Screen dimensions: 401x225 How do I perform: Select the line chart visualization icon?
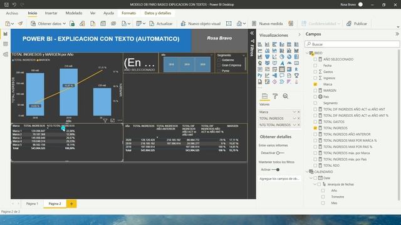pyautogui.click(x=260, y=51)
